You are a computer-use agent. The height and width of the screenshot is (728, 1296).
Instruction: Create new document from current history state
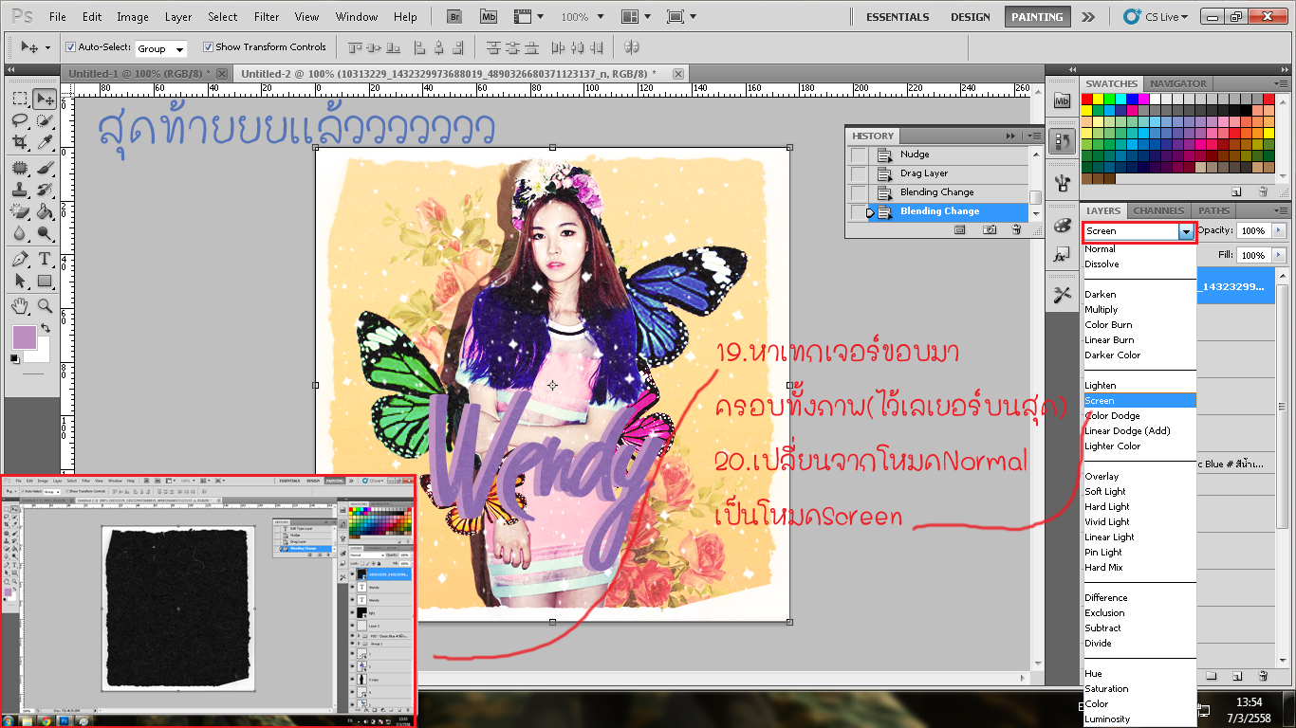959,229
